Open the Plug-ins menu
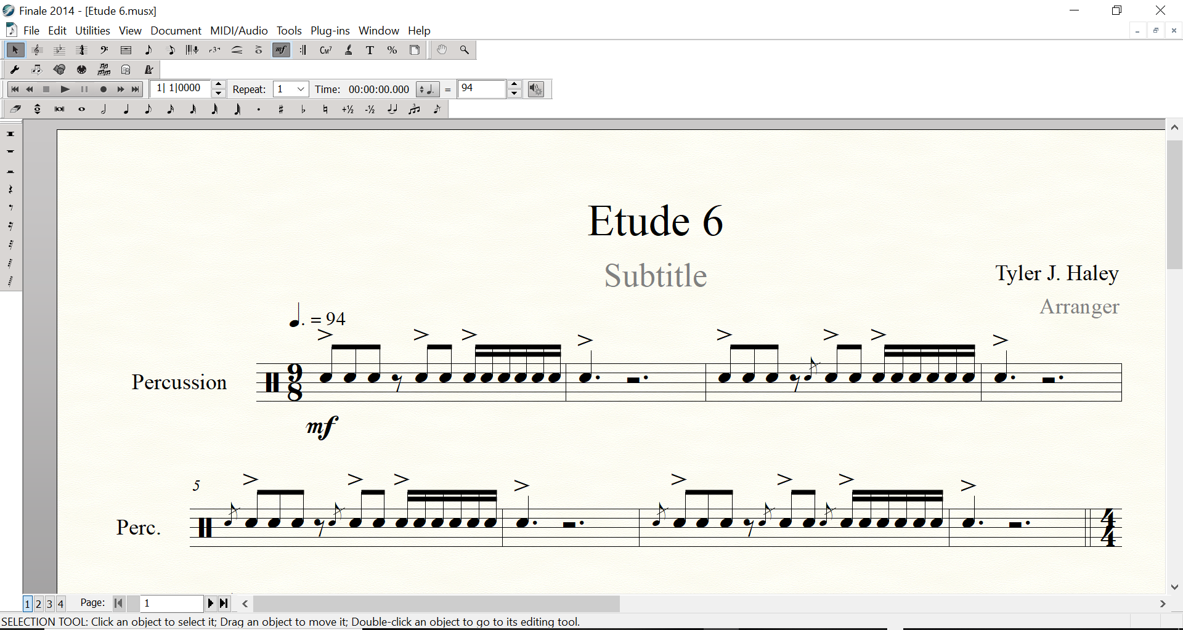 coord(330,30)
